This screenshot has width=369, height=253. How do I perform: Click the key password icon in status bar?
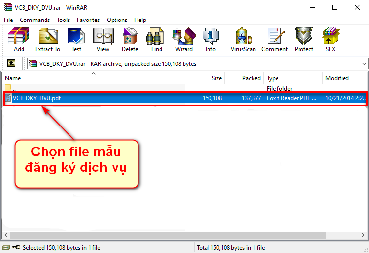pos(16,247)
